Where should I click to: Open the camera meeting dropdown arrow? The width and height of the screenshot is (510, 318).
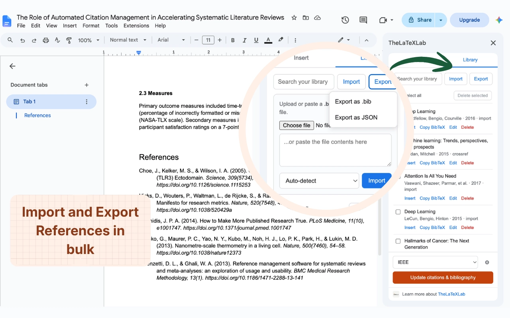[392, 20]
